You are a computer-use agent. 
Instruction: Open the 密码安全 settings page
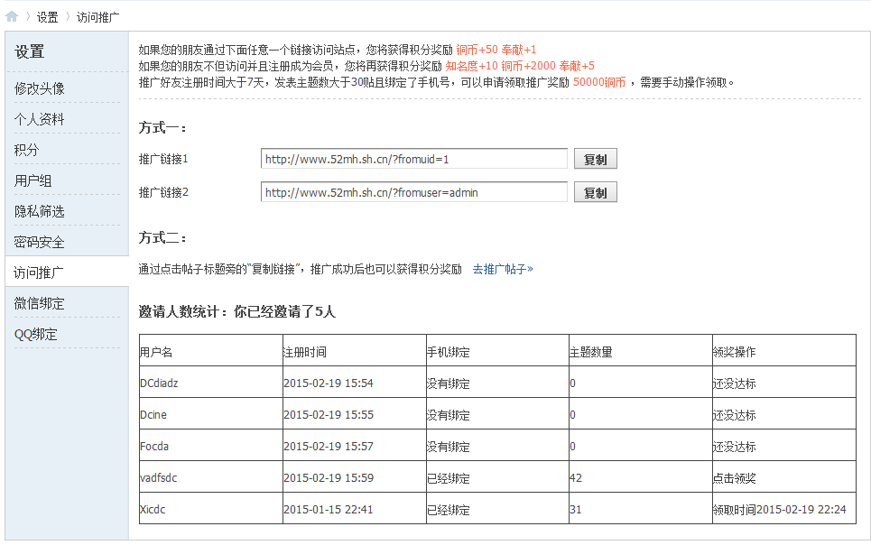click(32, 242)
